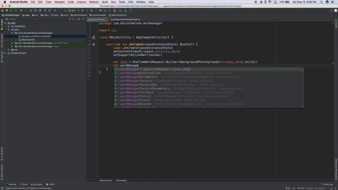338x190 pixels.
Task: Switch to MainActivity.kt editor tab
Action: point(97,20)
